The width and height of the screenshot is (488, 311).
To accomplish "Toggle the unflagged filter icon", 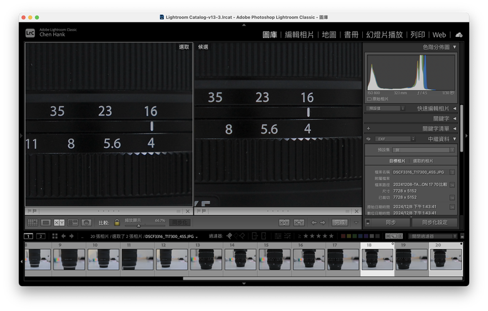I will 236,236.
